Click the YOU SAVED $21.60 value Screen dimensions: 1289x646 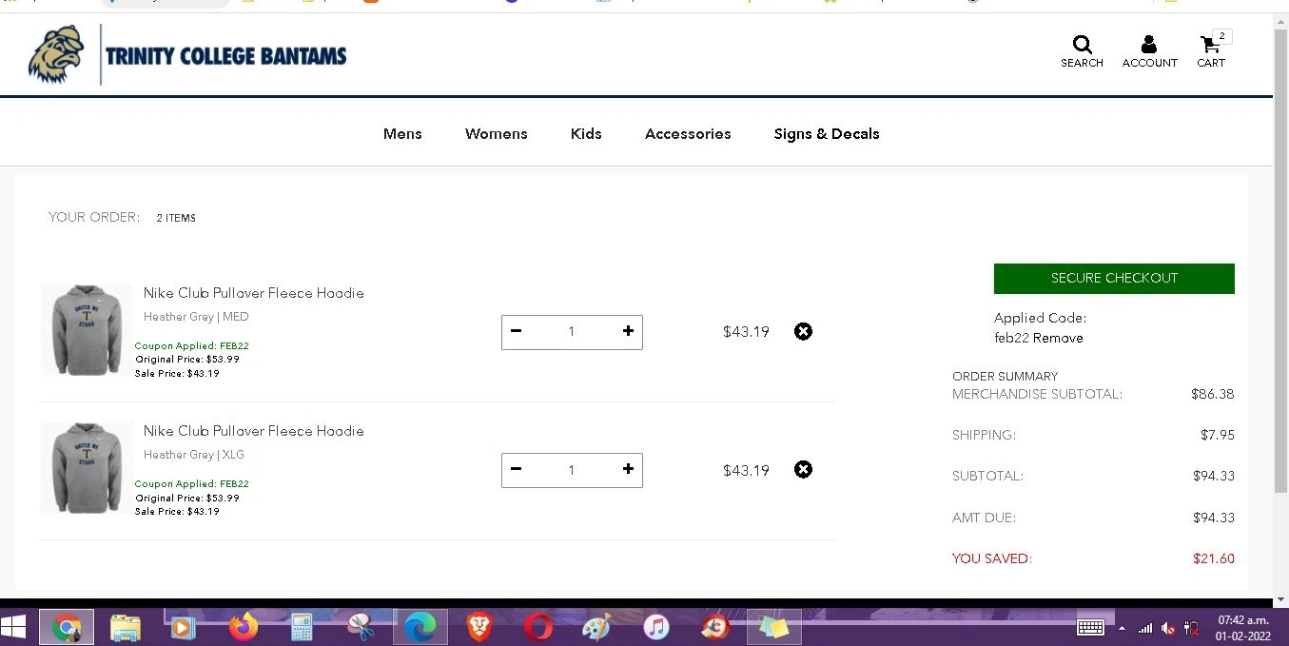pyautogui.click(x=1214, y=558)
